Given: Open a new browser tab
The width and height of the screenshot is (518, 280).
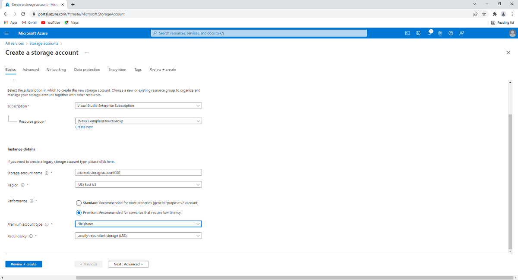Looking at the screenshot, I should 73,4.
